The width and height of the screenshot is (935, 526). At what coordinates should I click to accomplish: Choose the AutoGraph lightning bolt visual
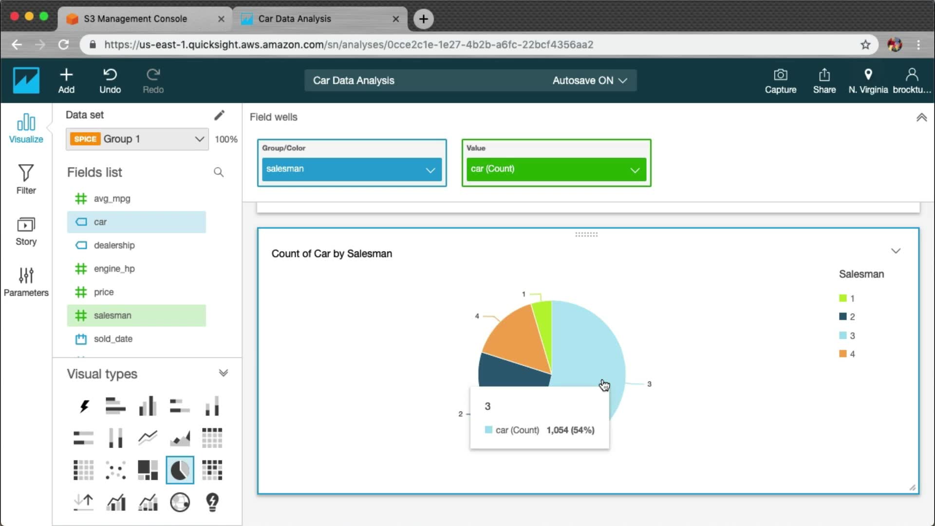(84, 406)
